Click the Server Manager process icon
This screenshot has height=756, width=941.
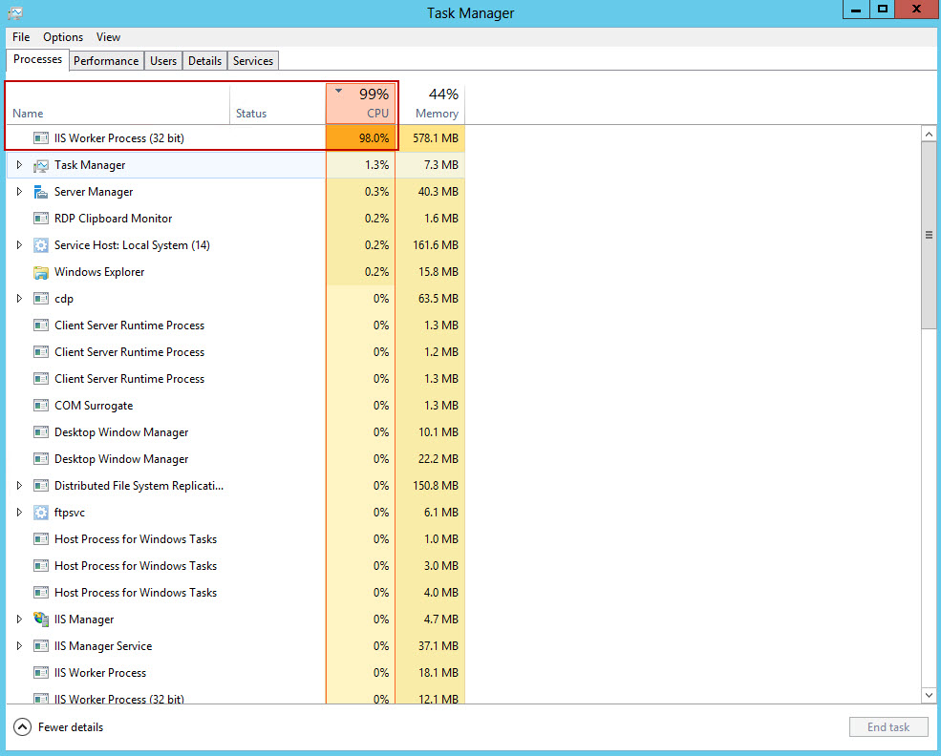coord(40,191)
